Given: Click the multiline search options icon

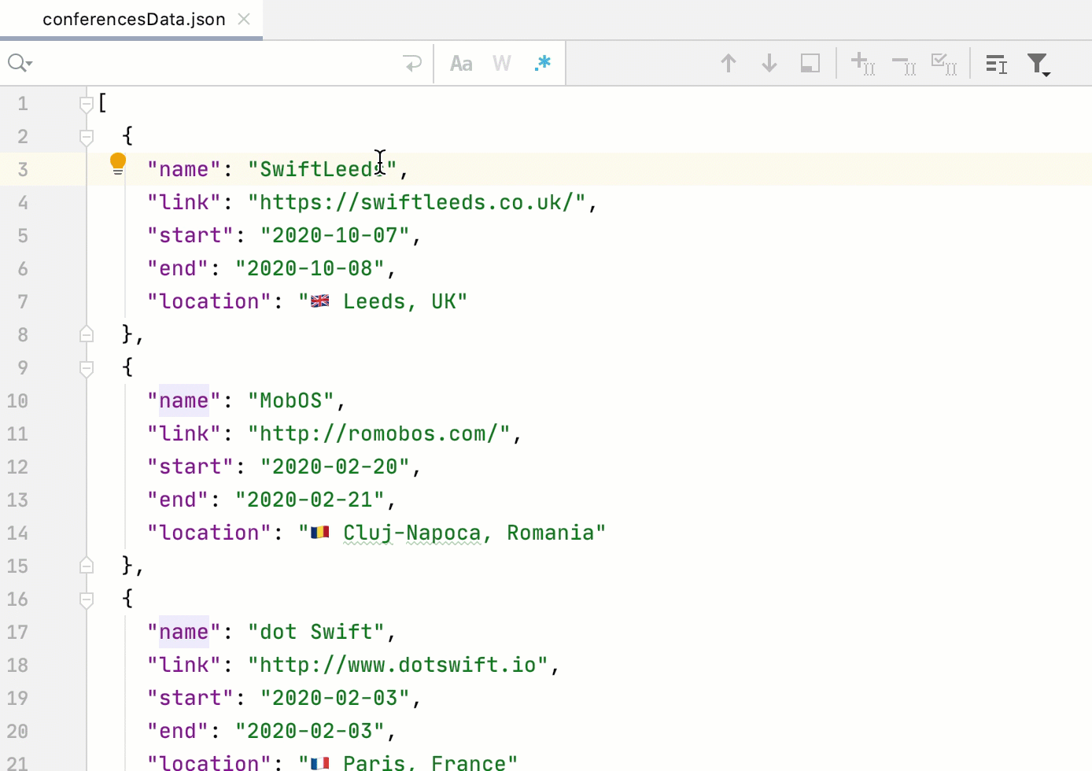Looking at the screenshot, I should pos(996,63).
